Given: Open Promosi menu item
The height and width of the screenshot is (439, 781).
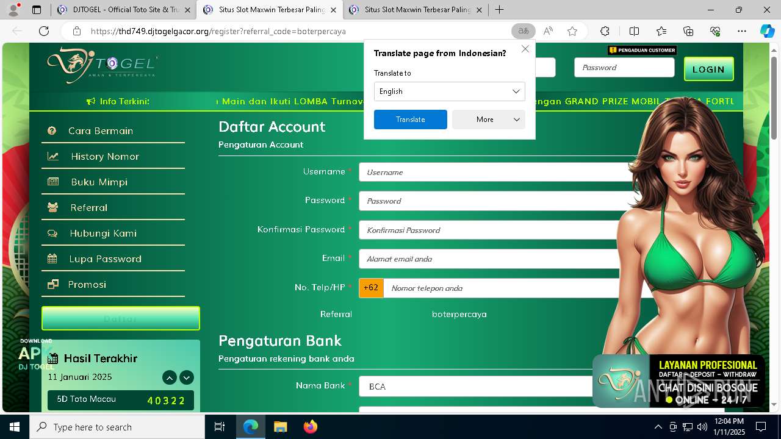Looking at the screenshot, I should [x=113, y=284].
